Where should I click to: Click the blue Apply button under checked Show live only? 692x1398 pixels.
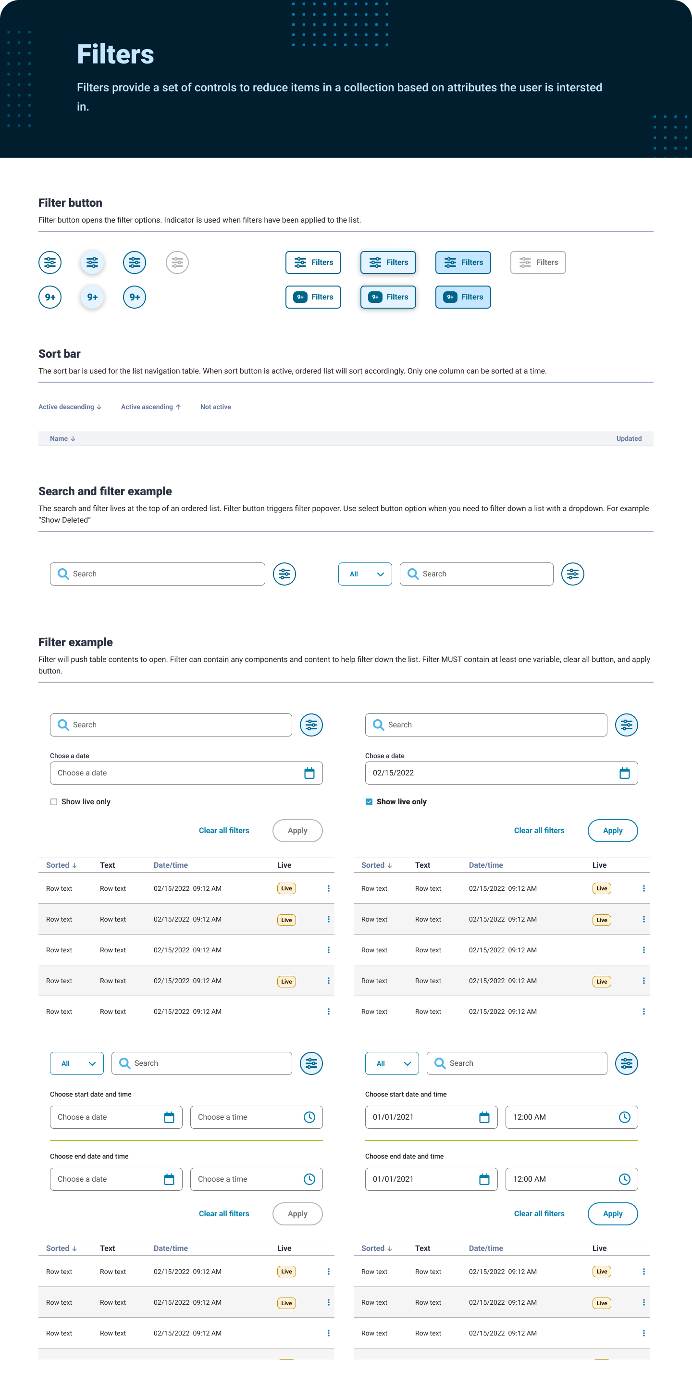point(613,831)
